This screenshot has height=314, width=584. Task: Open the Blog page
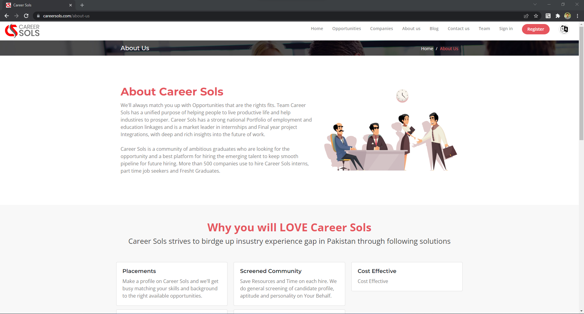[434, 29]
